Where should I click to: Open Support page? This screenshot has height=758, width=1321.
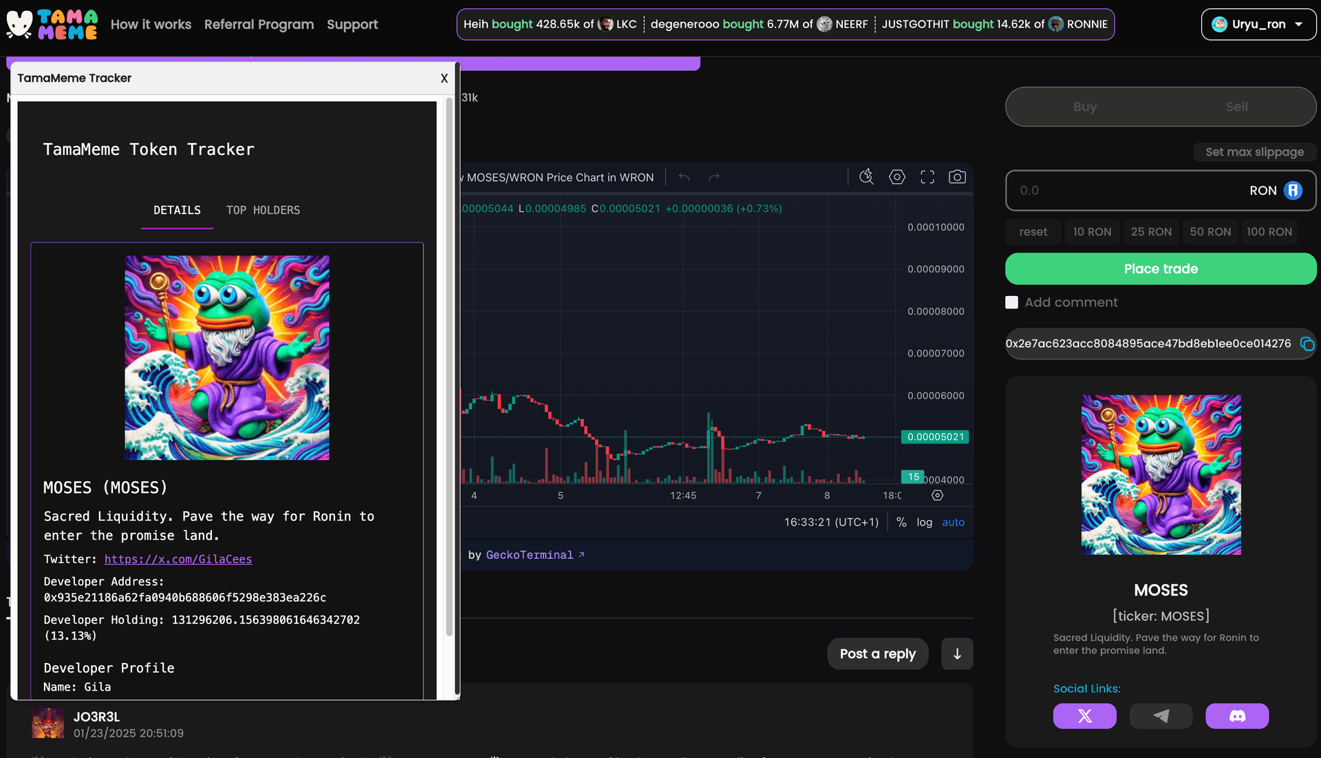pos(352,24)
